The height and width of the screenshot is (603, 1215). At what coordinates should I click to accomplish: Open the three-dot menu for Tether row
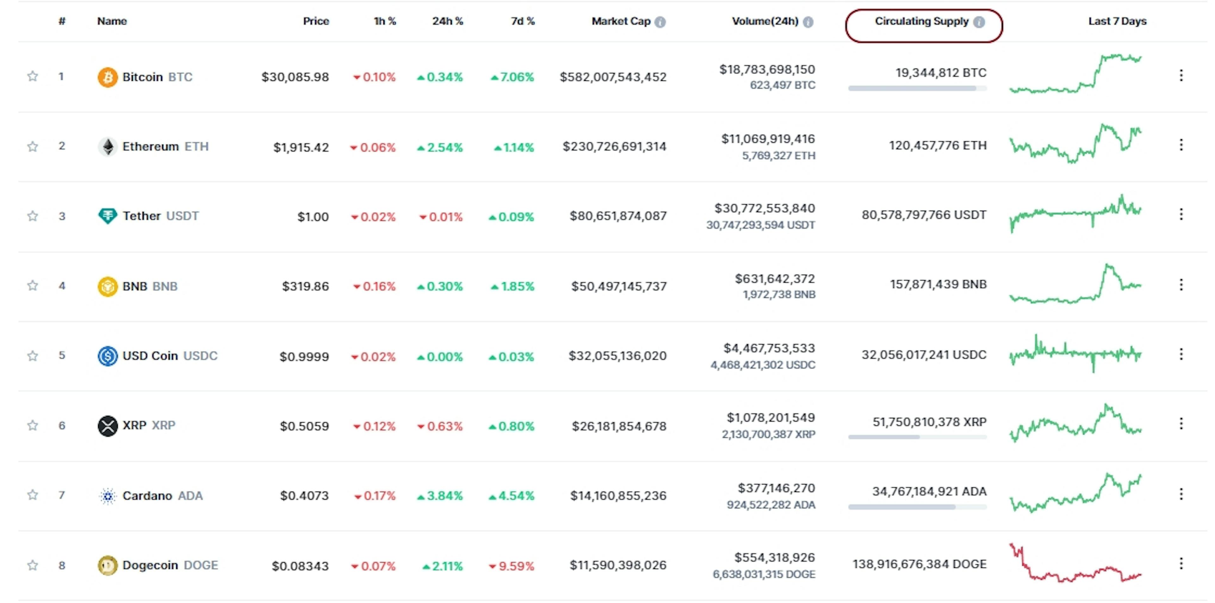(x=1181, y=214)
